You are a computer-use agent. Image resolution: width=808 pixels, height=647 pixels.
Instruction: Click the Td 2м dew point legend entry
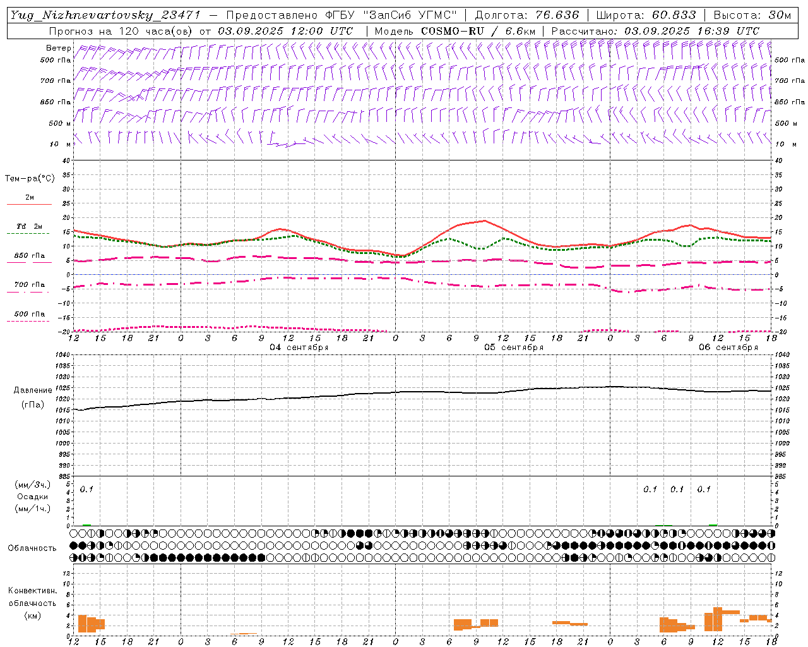coord(30,226)
